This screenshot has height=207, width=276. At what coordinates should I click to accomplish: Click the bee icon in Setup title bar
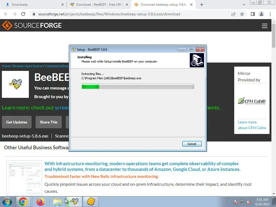pyautogui.click(x=74, y=50)
